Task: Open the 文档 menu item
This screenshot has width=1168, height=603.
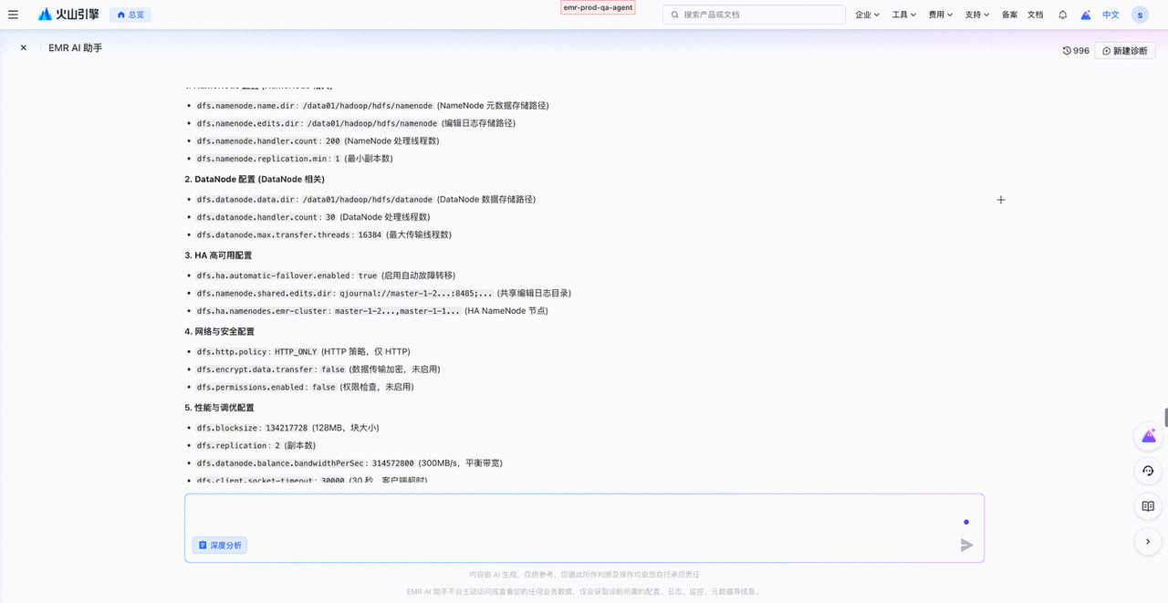Action: pos(1035,15)
